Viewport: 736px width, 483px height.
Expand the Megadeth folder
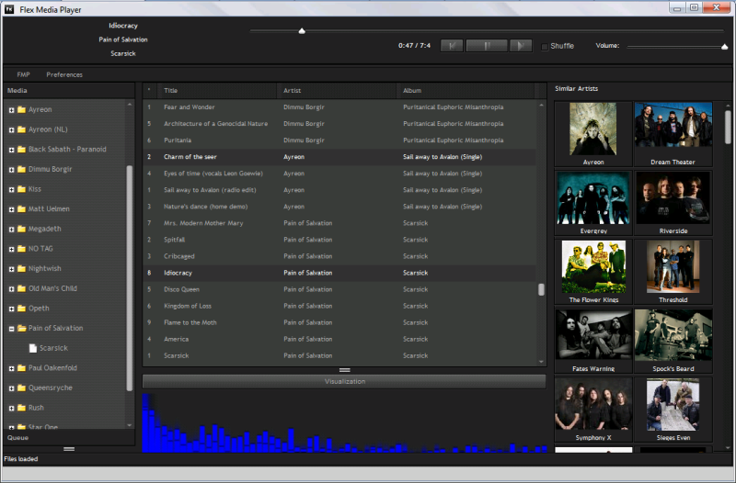click(x=11, y=230)
